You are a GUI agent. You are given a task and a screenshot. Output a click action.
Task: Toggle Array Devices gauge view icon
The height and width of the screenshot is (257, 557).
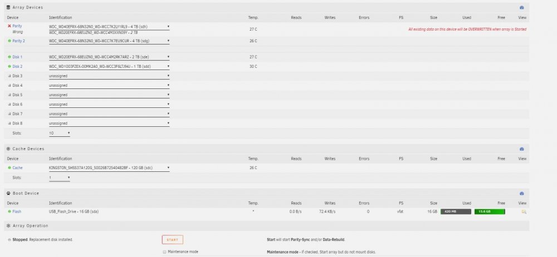point(521,7)
